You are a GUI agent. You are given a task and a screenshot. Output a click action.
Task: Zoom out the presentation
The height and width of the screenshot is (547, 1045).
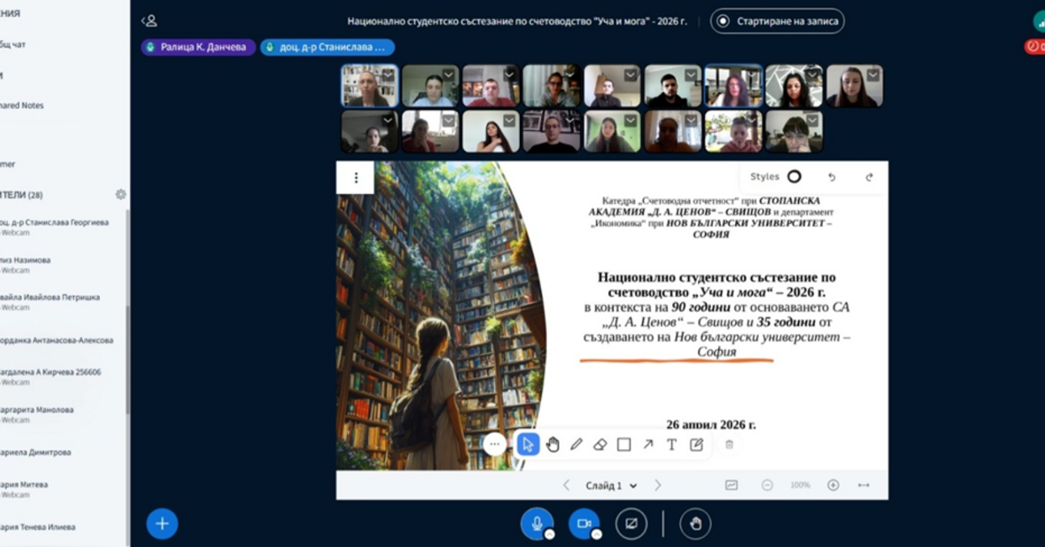767,485
